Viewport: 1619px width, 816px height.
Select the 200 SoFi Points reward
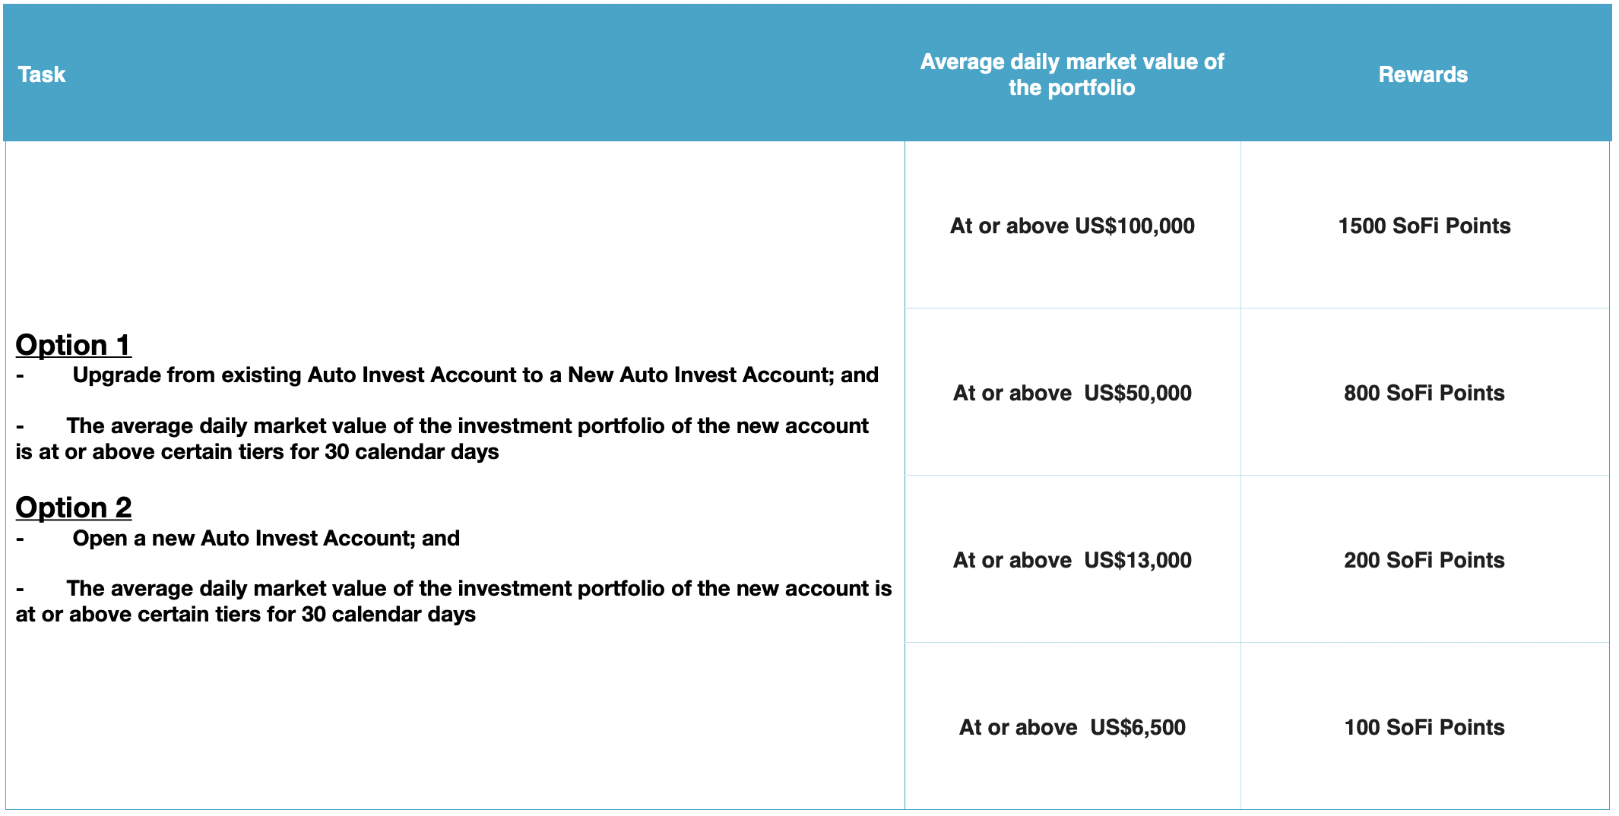tap(1424, 560)
